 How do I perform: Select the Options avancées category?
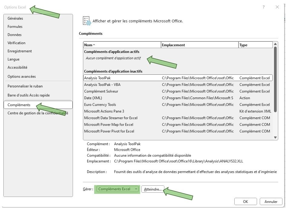(x=21, y=77)
